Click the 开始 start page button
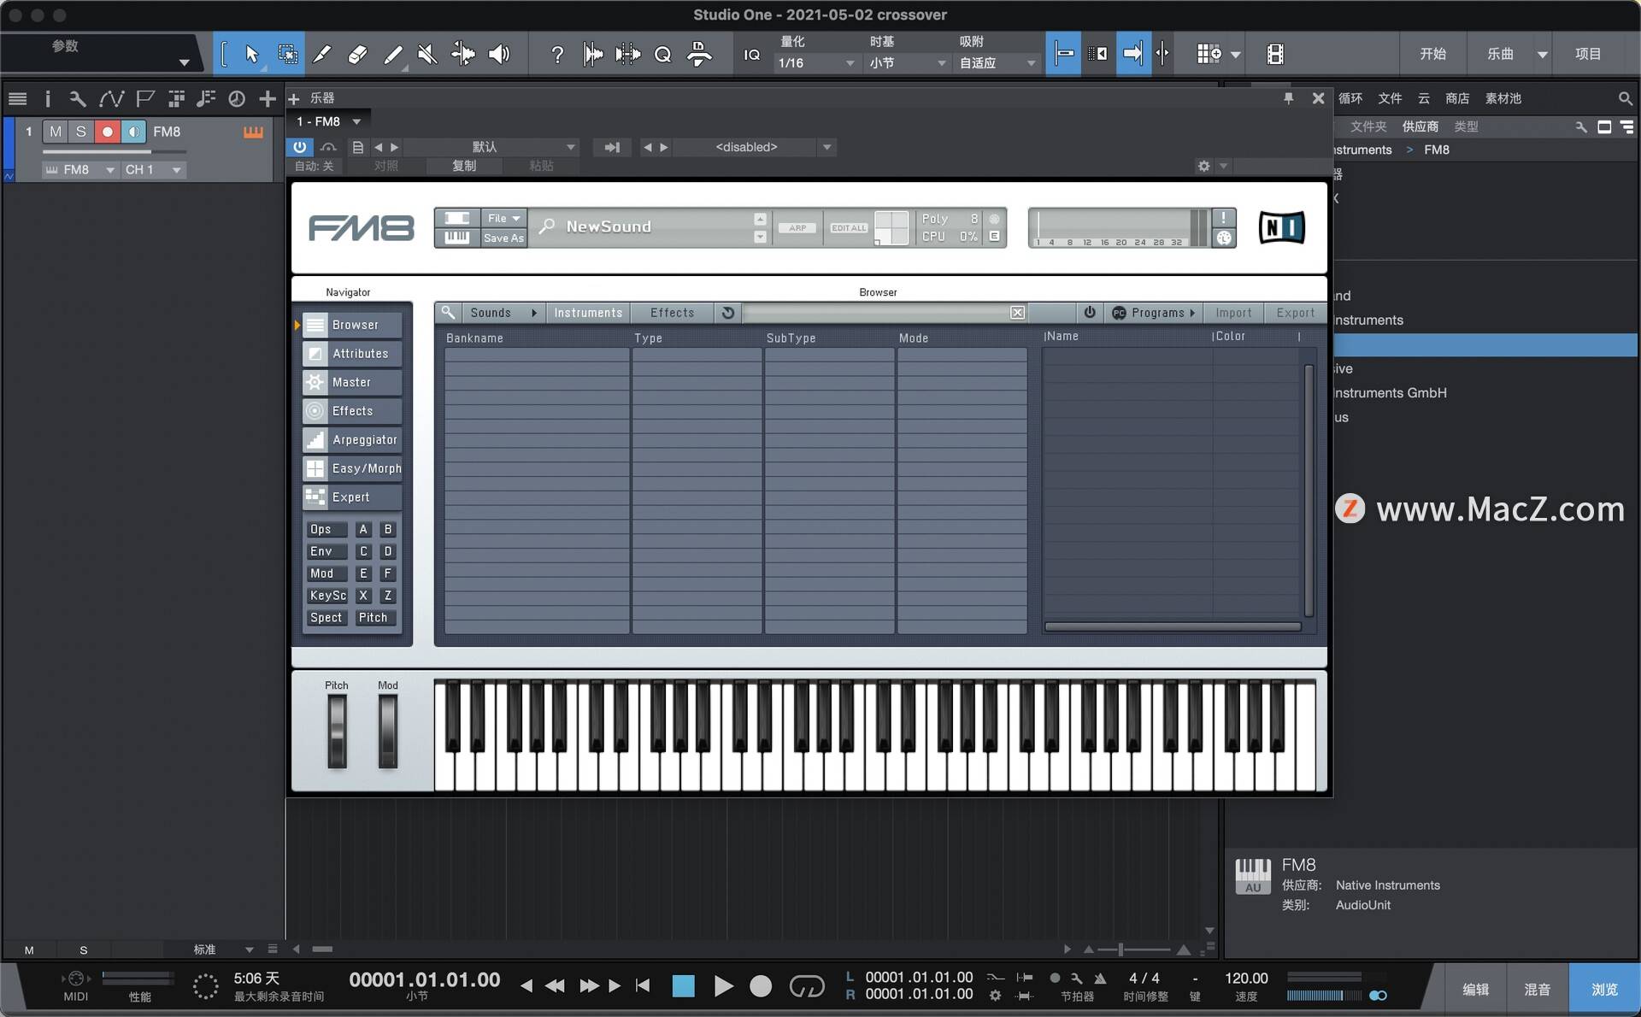1641x1017 pixels. 1433,54
